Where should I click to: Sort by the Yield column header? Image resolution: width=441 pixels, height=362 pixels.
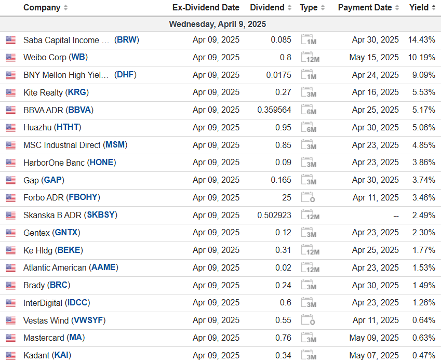click(x=422, y=8)
